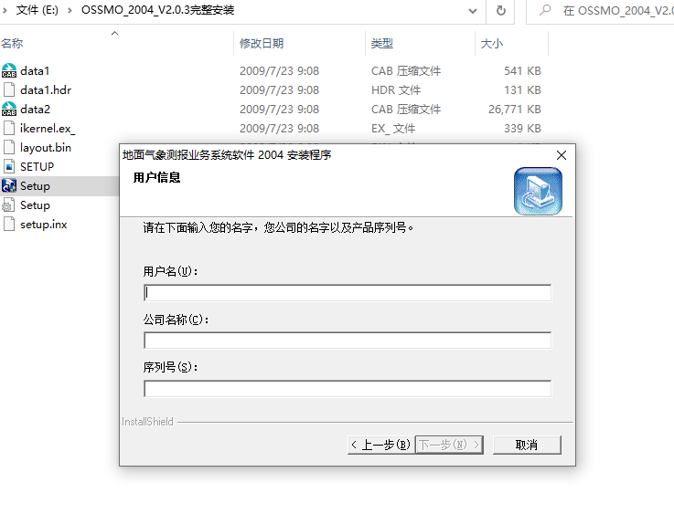Click the uppercase SETUP file icon

pos(9,167)
